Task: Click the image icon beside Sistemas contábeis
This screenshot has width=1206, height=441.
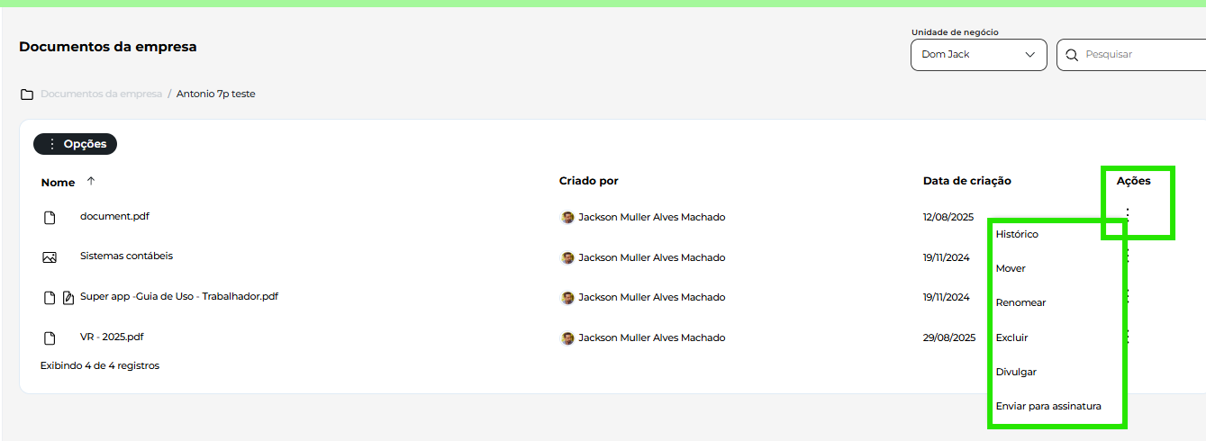Action: tap(50, 257)
